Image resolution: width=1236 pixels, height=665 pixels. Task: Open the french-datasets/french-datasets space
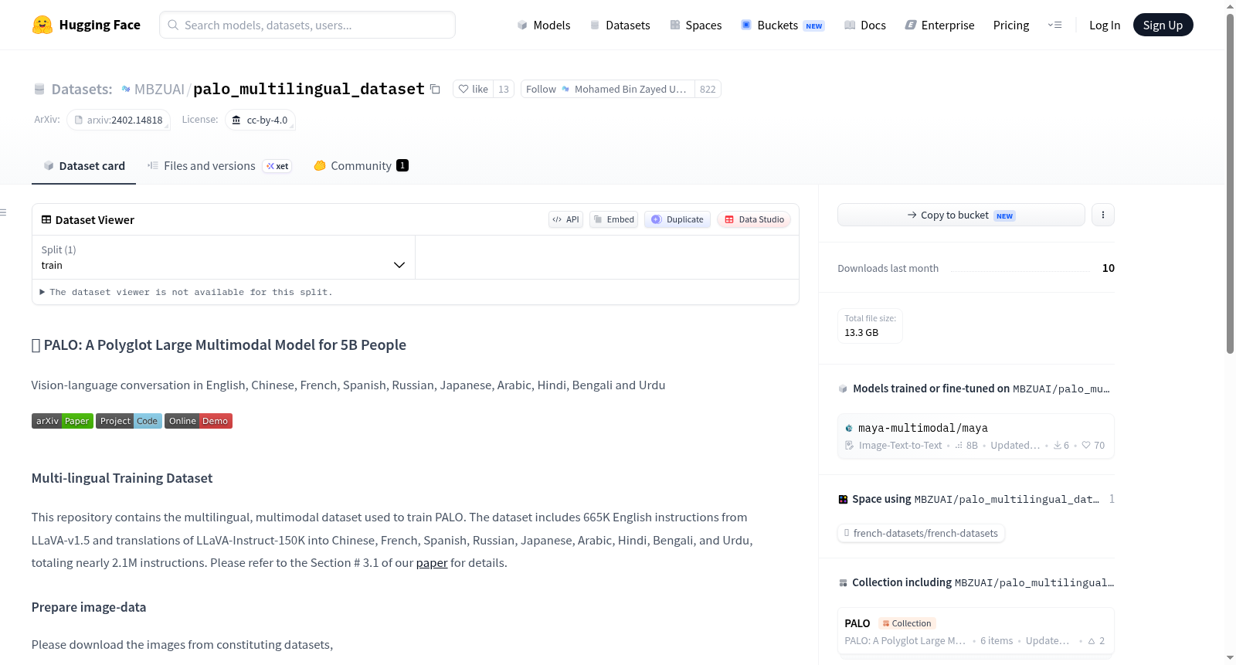(921, 533)
